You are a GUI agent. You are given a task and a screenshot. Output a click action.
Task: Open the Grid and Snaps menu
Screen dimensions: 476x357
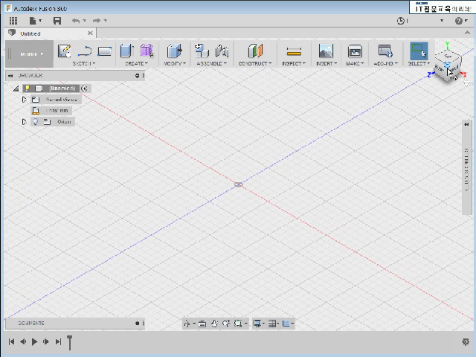272,324
